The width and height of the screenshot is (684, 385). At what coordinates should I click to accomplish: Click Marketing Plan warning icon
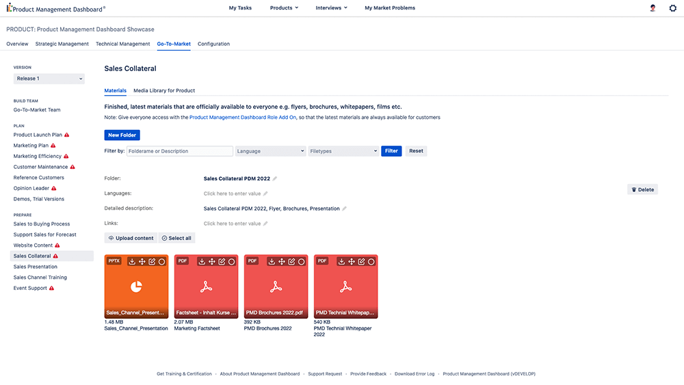(53, 146)
